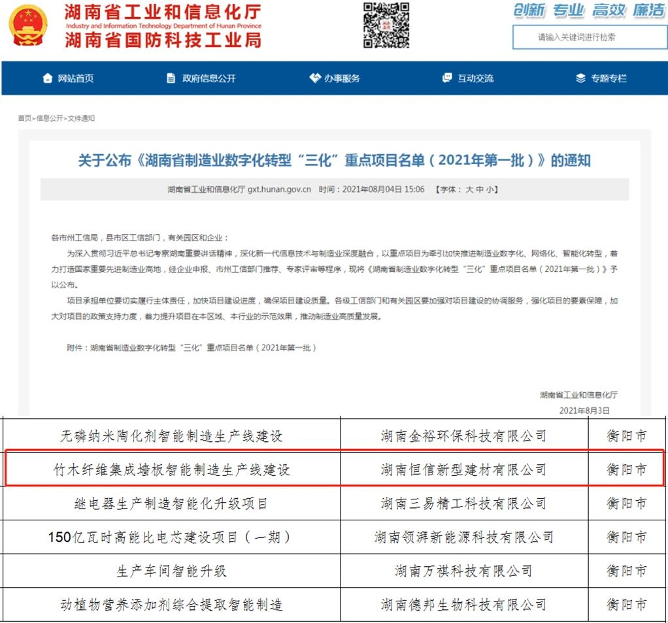Click the chat icon beside 互动交流
This screenshot has width=668, height=623.
[447, 78]
